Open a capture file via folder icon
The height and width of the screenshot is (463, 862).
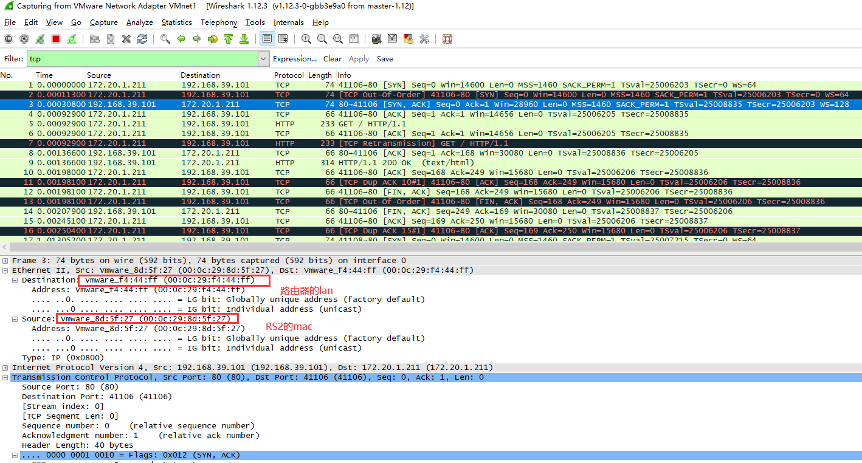click(x=94, y=39)
